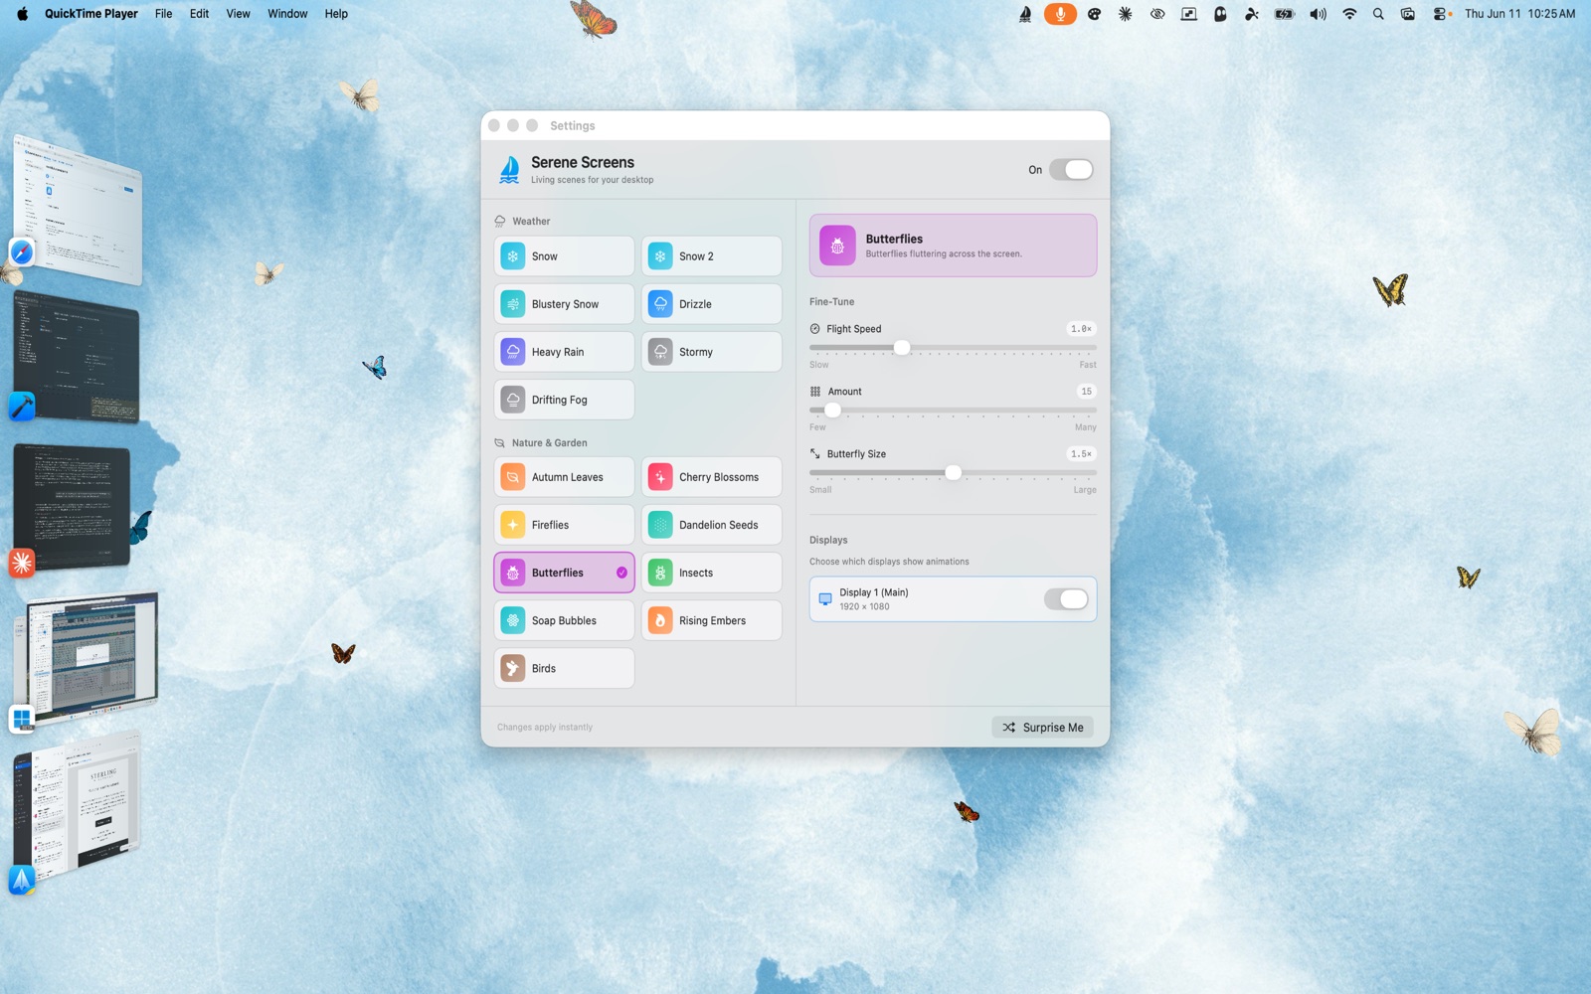
Task: Click the Flight Speed 1.0× value field
Action: point(1081,329)
